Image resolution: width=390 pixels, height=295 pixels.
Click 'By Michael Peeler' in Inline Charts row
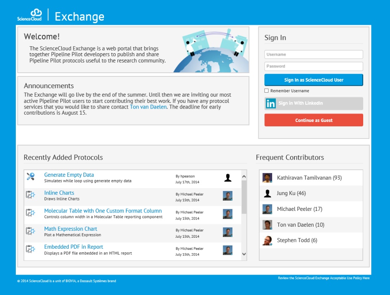pos(190,194)
